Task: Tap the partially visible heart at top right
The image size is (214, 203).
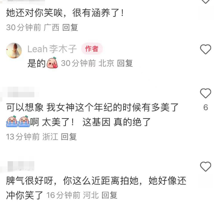Action: (205, 2)
